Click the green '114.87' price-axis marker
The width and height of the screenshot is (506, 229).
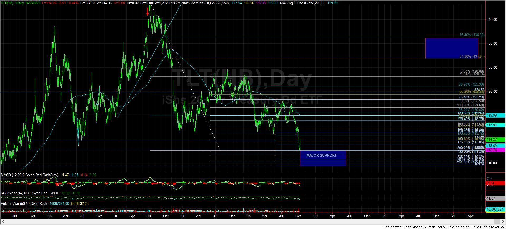coord(495,140)
